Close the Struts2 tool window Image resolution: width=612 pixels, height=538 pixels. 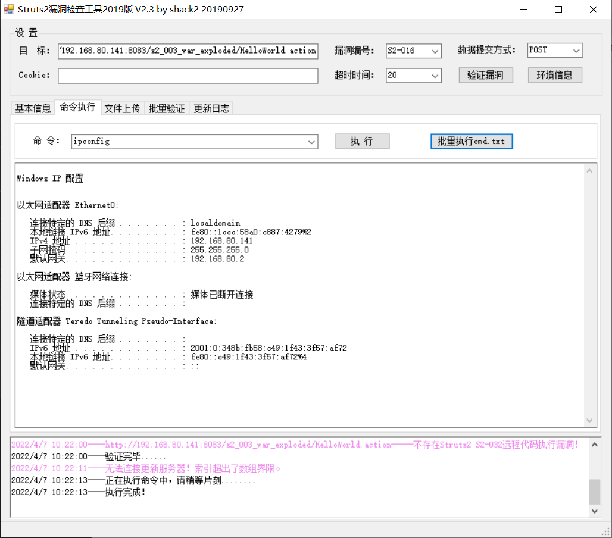click(594, 10)
